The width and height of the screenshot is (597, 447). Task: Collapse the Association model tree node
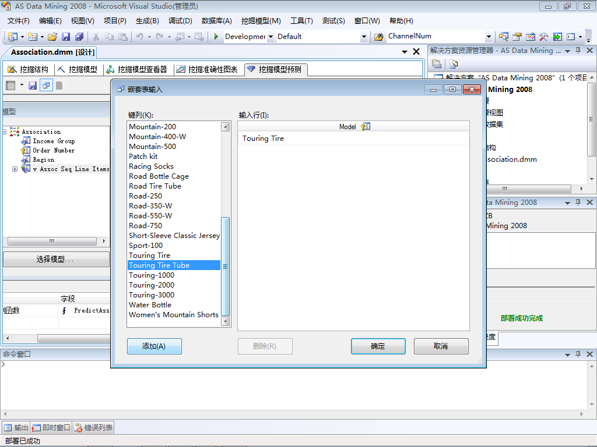coord(4,132)
